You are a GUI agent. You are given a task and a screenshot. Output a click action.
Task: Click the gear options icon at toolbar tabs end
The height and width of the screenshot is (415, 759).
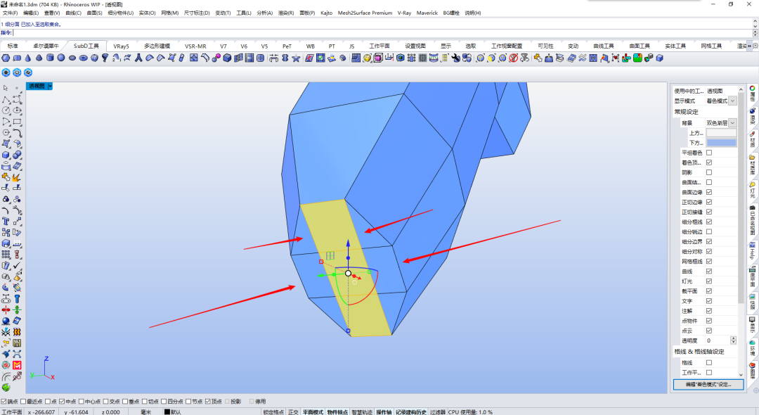tap(755, 46)
